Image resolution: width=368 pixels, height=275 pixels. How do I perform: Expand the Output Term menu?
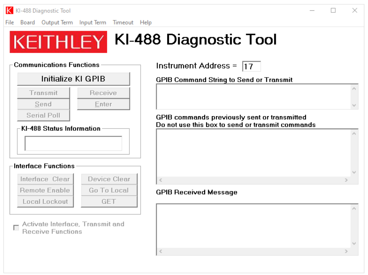tap(57, 23)
